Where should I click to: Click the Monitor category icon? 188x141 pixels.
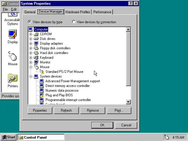[x=36, y=62]
